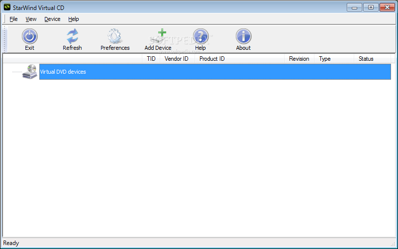Click the Ready status bar text
This screenshot has width=398, height=249.
click(11, 243)
